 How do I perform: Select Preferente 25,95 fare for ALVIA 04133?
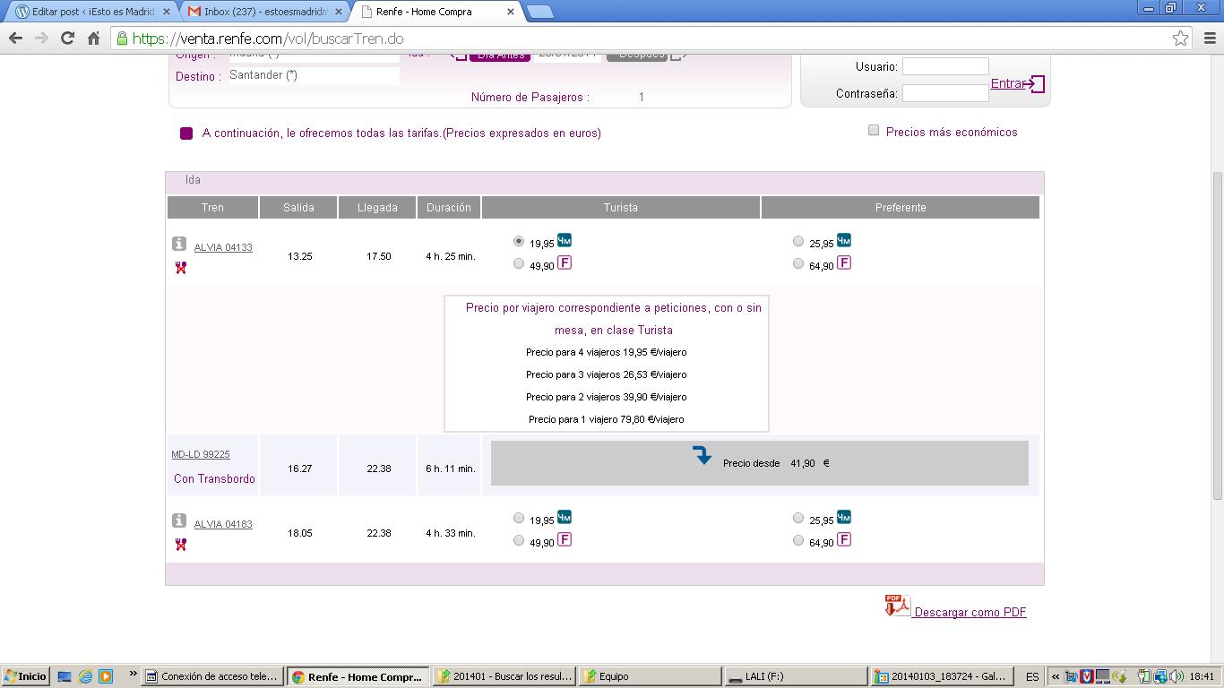[x=798, y=241]
